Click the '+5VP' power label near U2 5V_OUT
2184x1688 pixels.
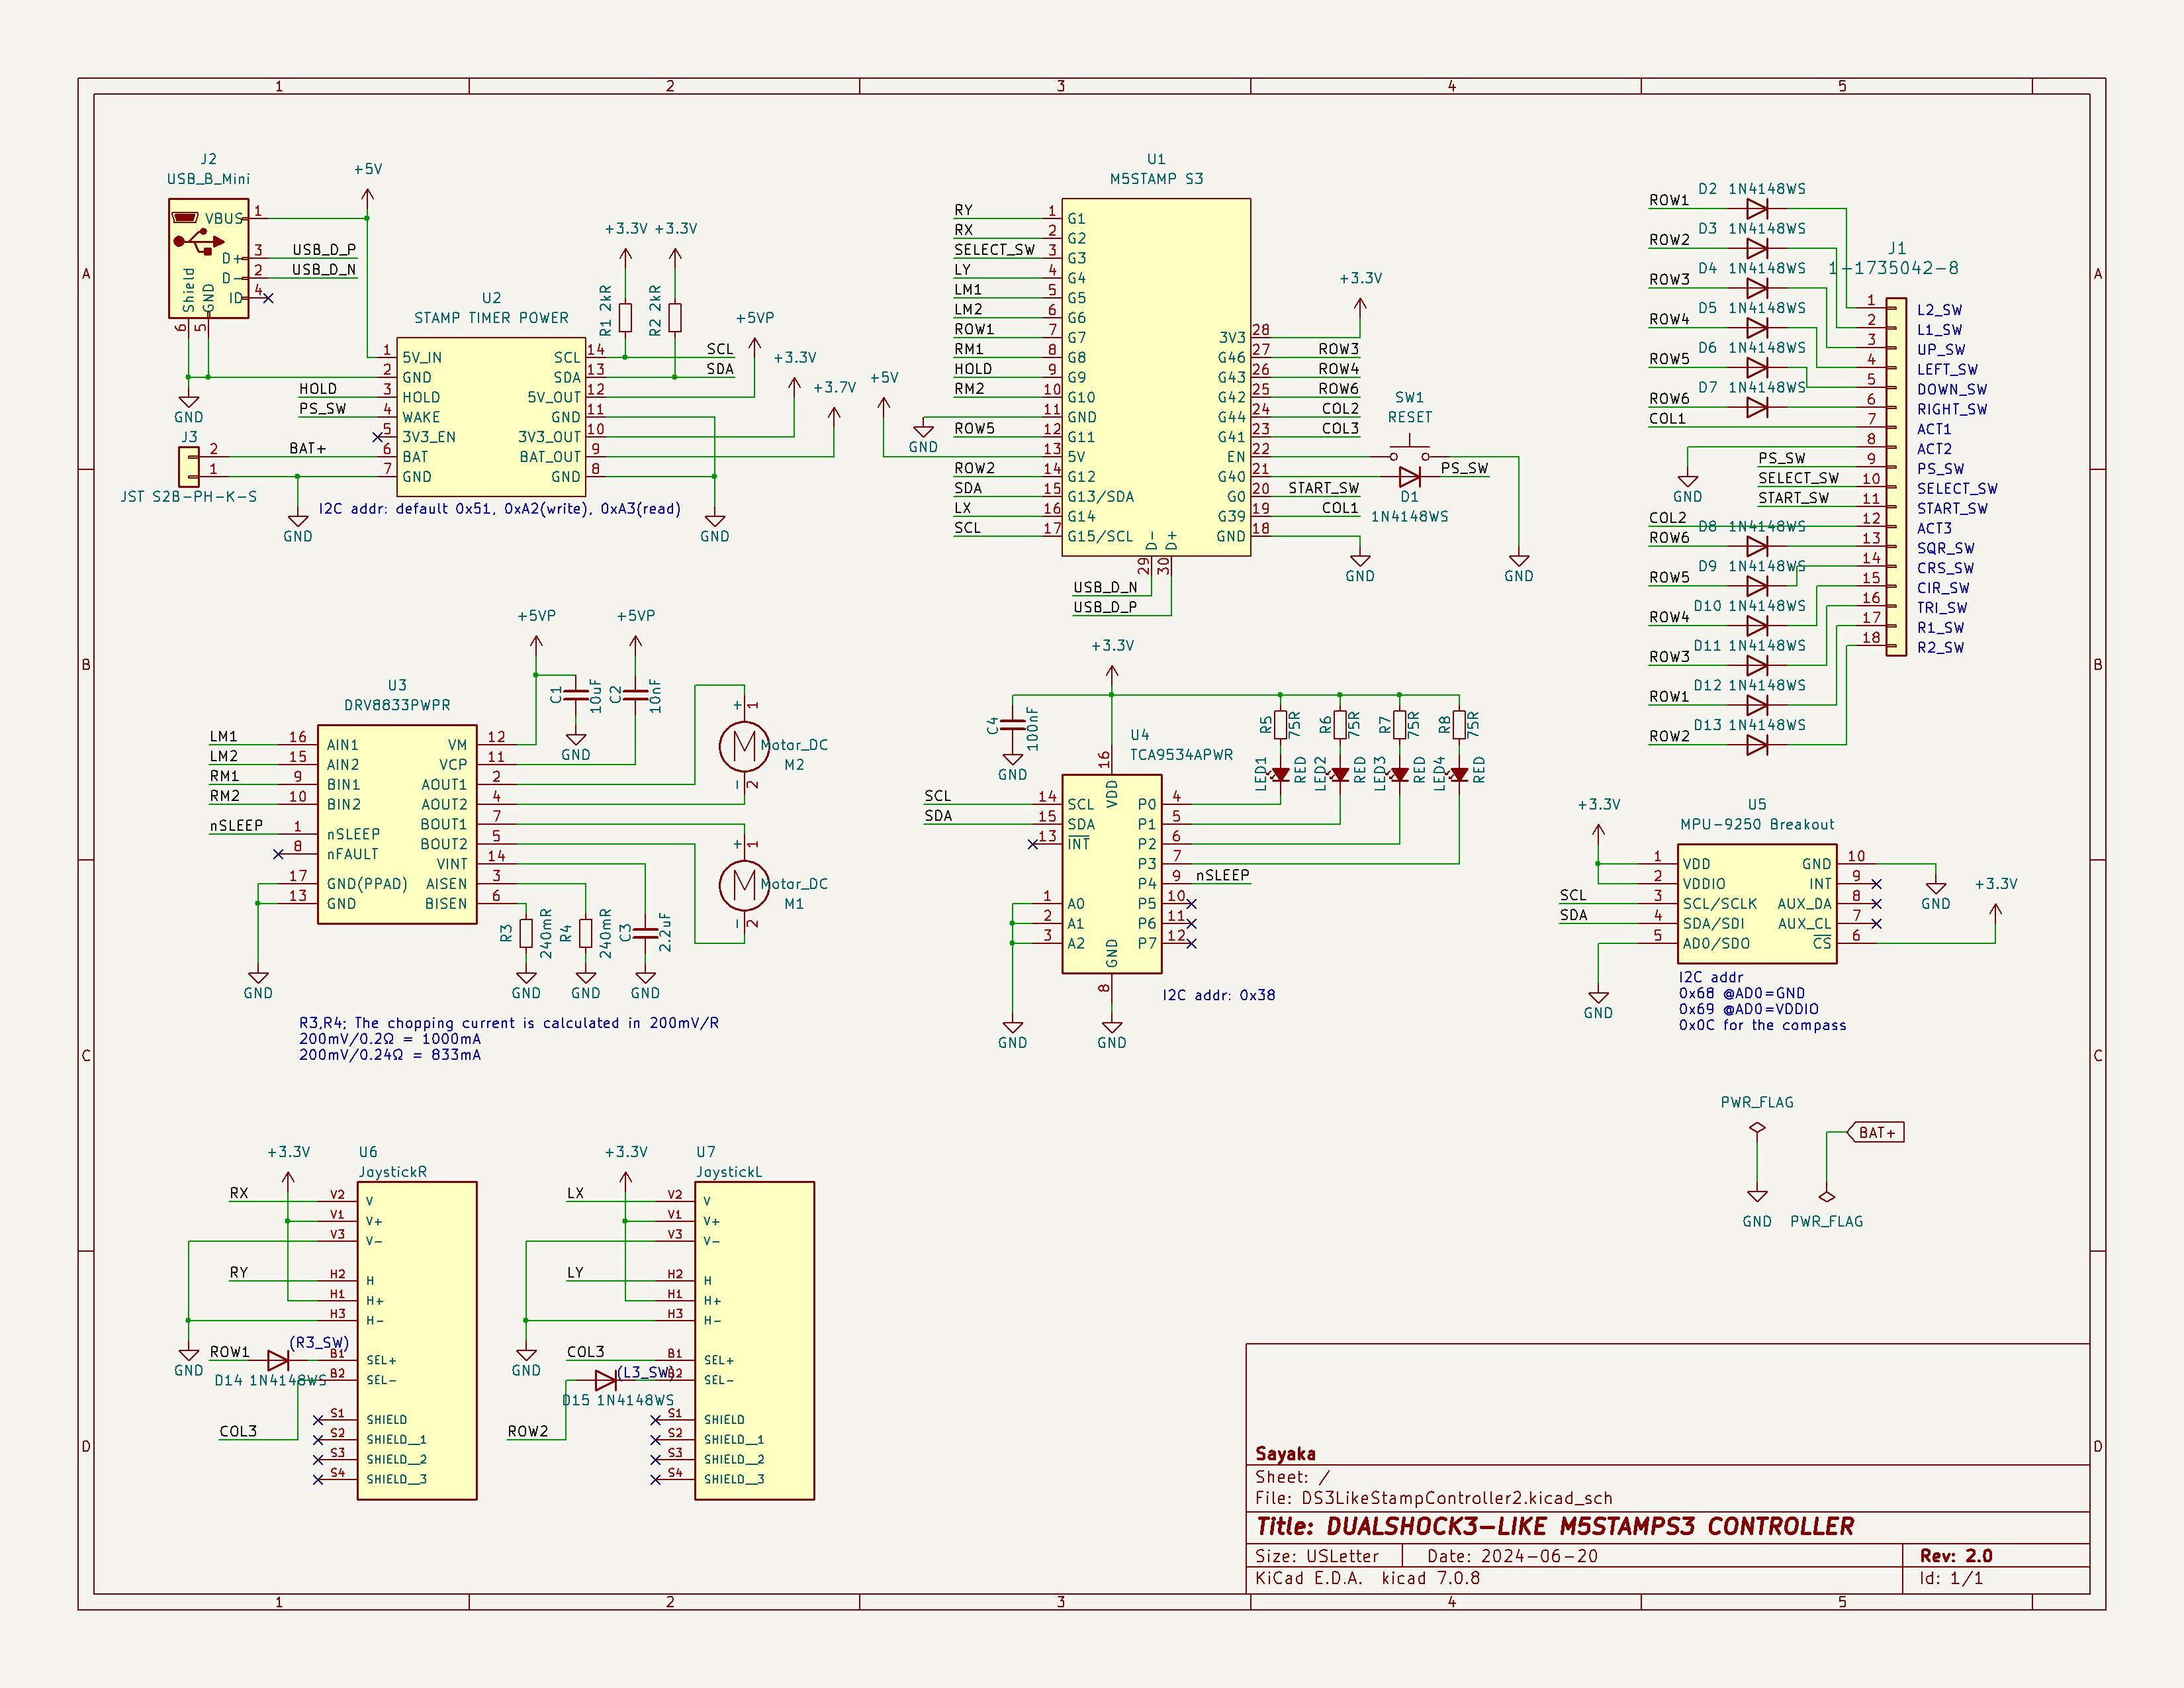point(754,318)
